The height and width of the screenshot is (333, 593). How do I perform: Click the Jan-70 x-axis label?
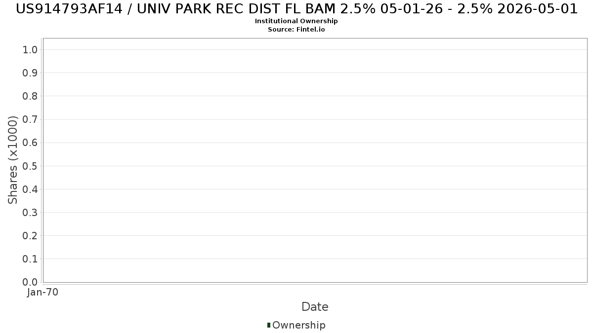tap(42, 292)
